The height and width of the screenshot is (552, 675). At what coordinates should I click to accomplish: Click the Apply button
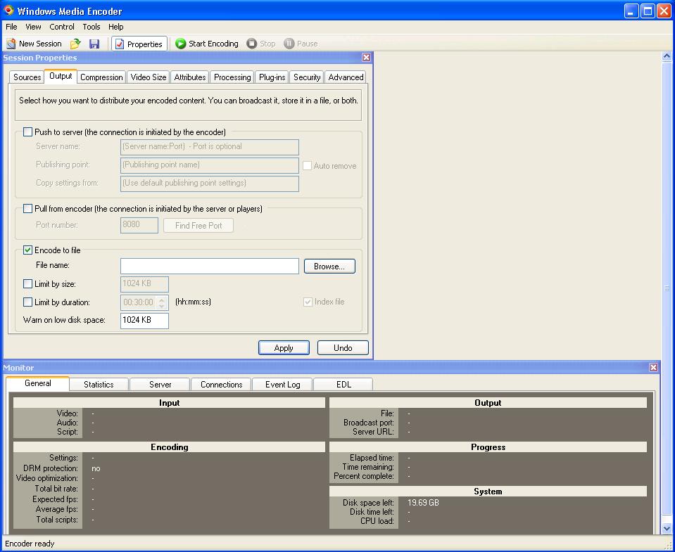point(284,348)
